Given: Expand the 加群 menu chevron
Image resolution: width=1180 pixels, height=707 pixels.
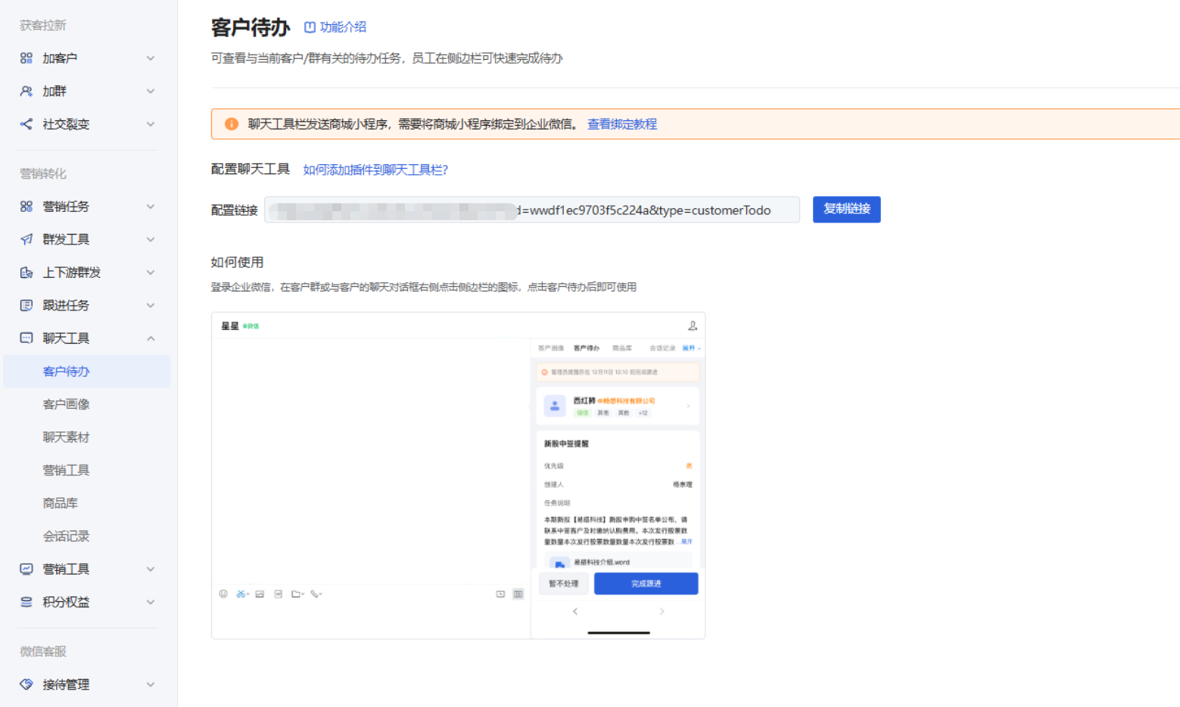Looking at the screenshot, I should point(151,91).
